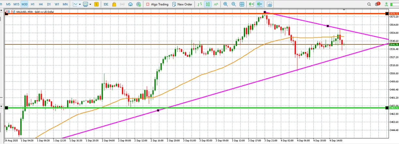The width and height of the screenshot is (399, 144).
Task: Select the lower magenta trendline anchor near green line
Action: coord(158,111)
